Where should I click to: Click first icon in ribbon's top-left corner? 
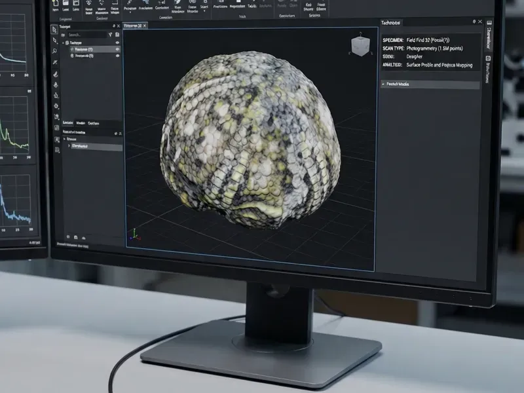click(x=55, y=3)
